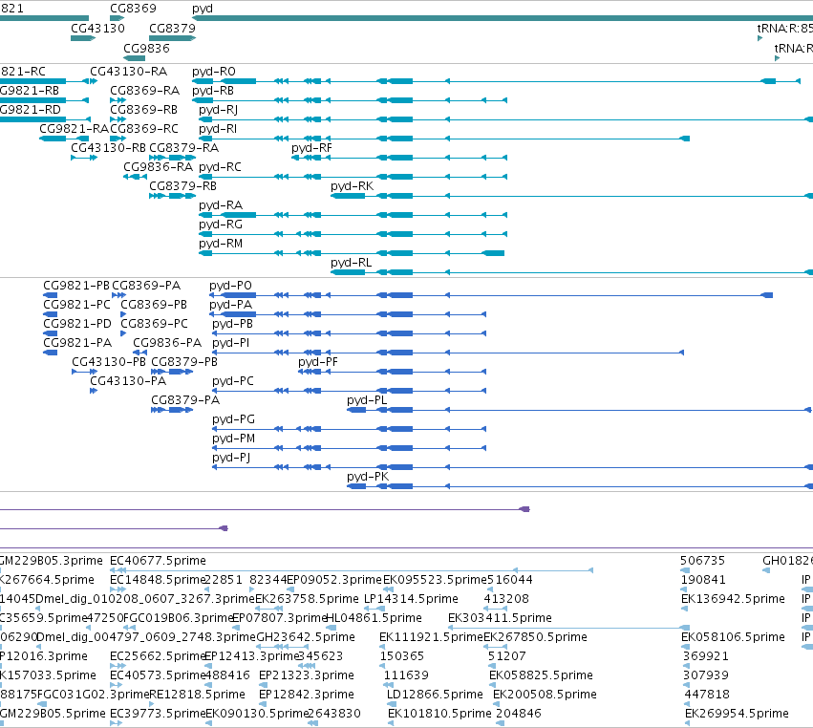This screenshot has height=728, width=813.
Task: Open transcript pyd-RG
Action: (221, 225)
